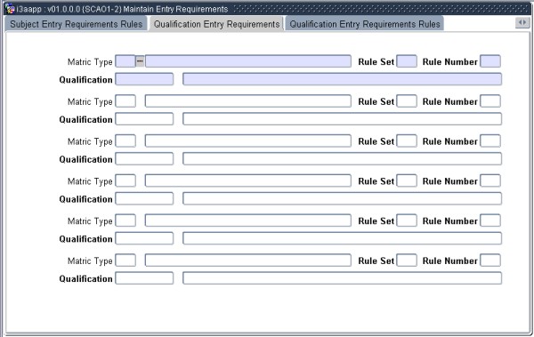This screenshot has height=337, width=534.
Task: Open the Subject Entry Requirements Rules tab
Action: click(x=77, y=24)
